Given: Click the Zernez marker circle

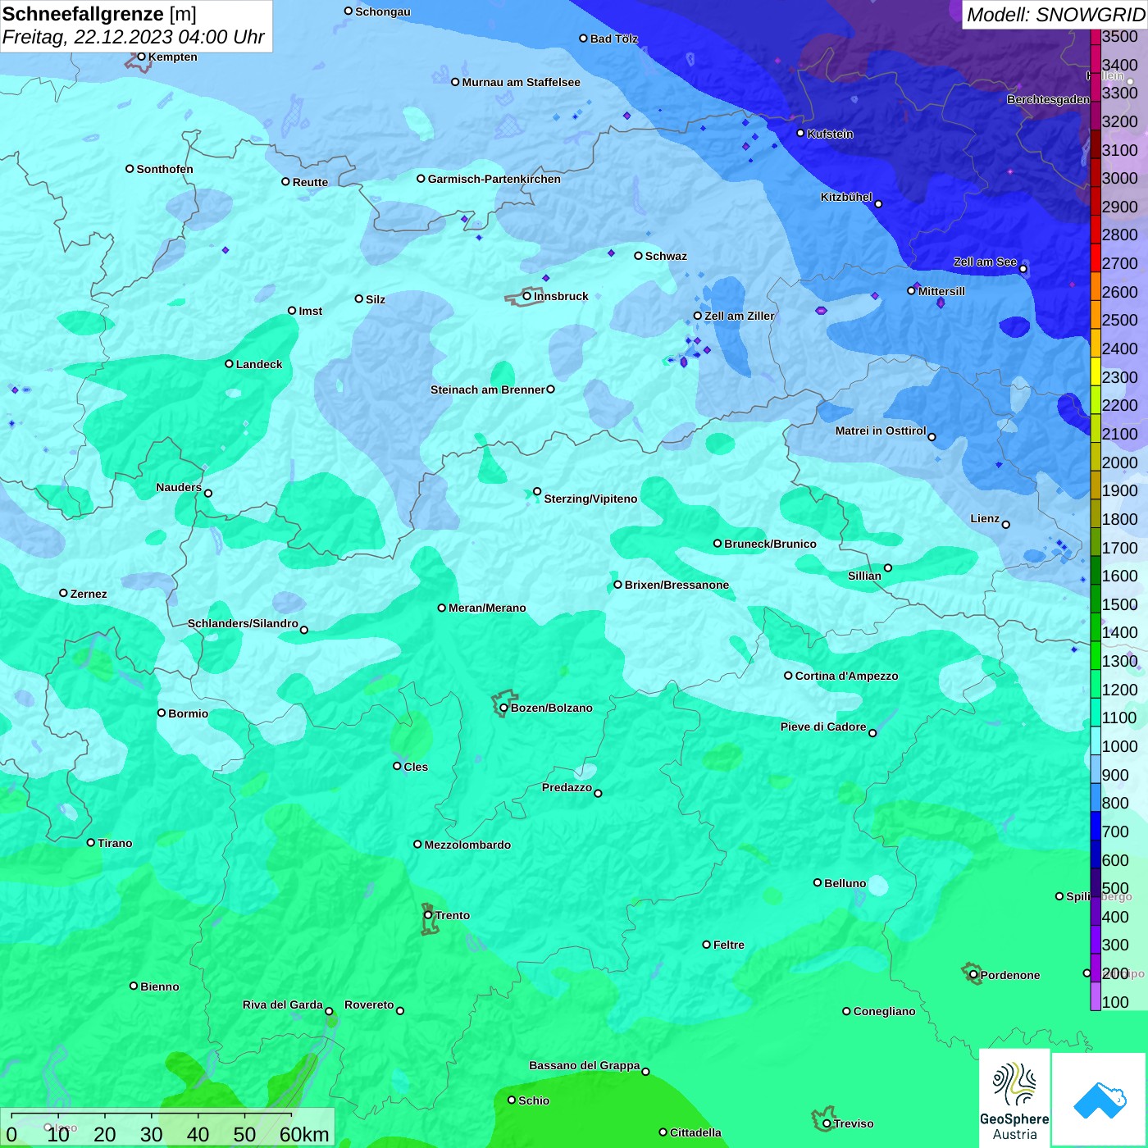Looking at the screenshot, I should click(x=64, y=593).
